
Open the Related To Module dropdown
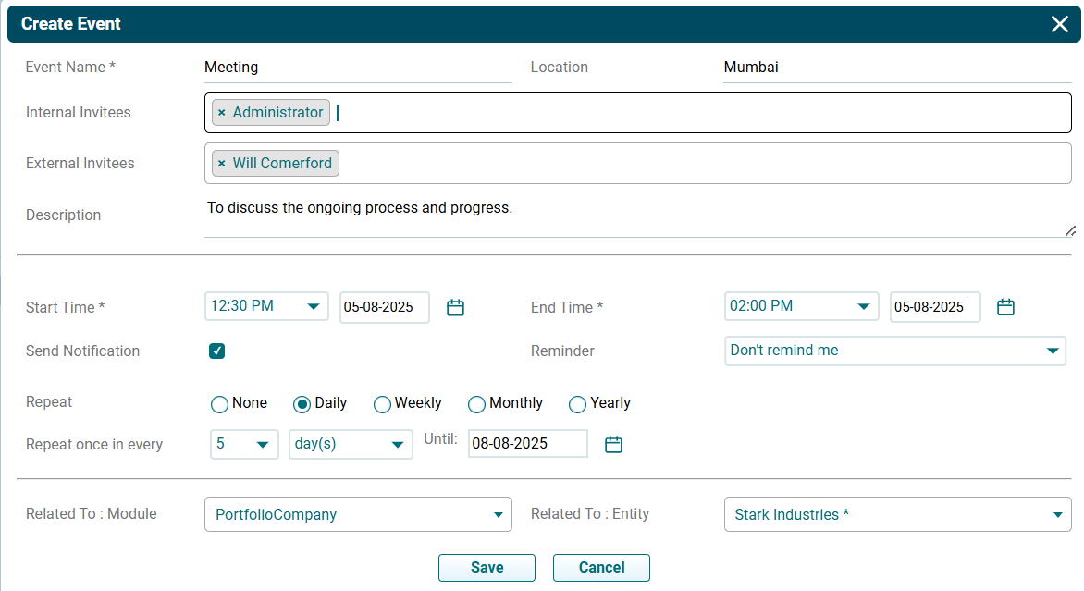click(357, 515)
